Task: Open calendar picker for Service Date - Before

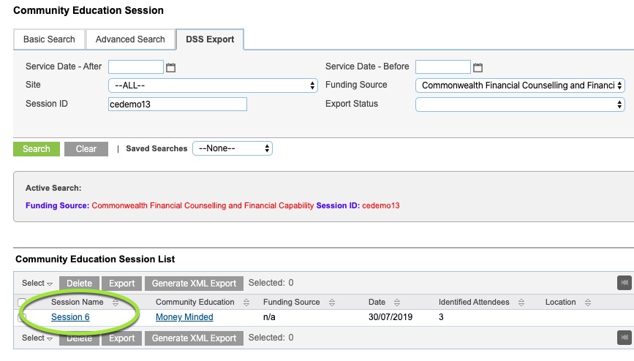Action: (478, 67)
